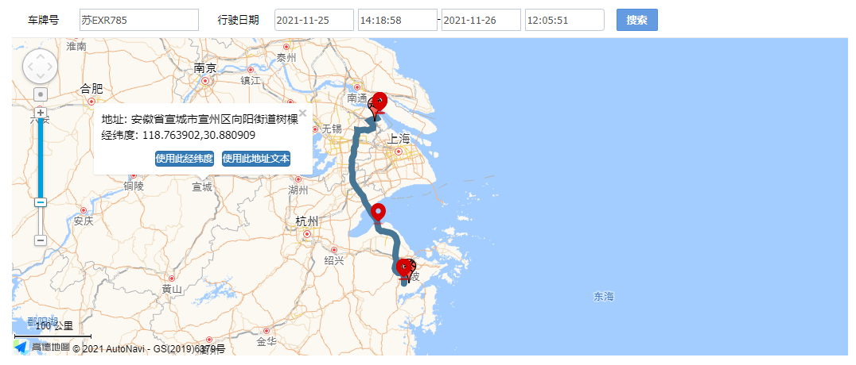Click the 南京 city marker dot
Image resolution: width=856 pixels, height=365 pixels.
[205, 81]
